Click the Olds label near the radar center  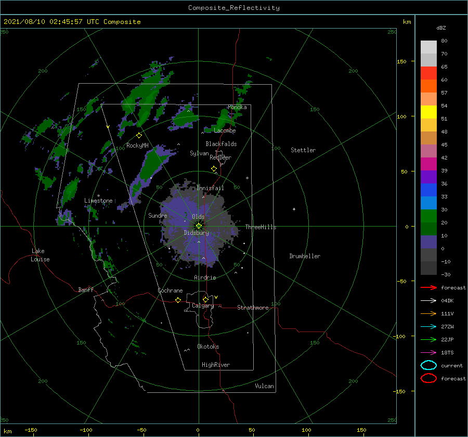[x=198, y=216]
